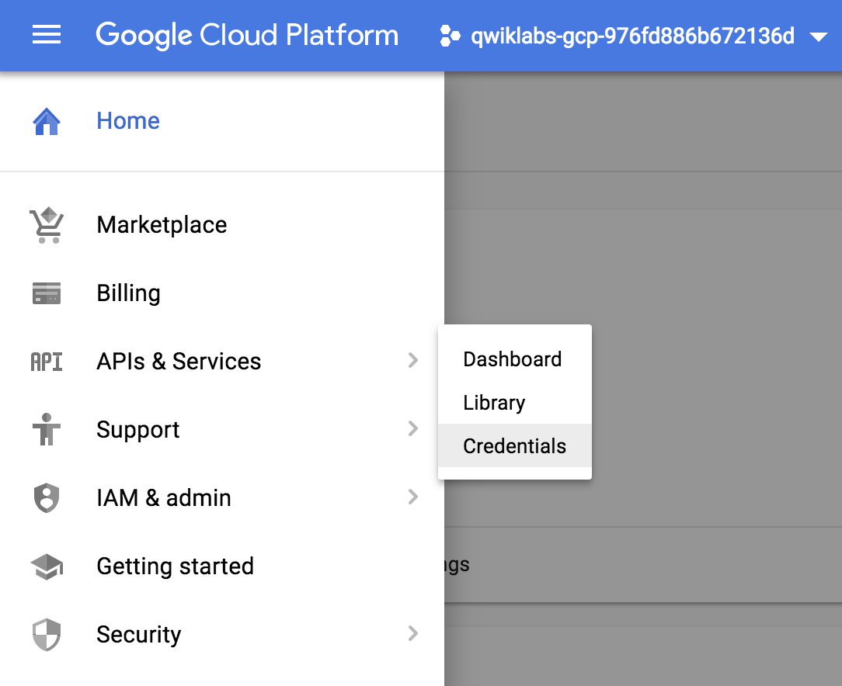Open Getting started graduation cap icon
Viewport: 842px width, 686px height.
46,566
